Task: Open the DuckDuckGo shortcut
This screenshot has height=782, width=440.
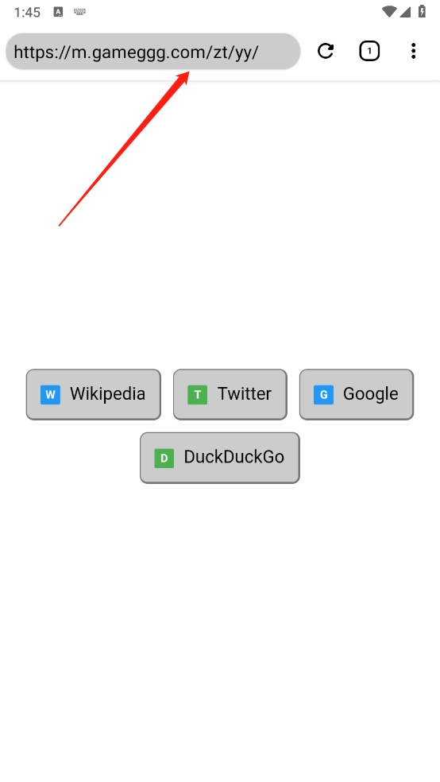Action: (x=220, y=457)
